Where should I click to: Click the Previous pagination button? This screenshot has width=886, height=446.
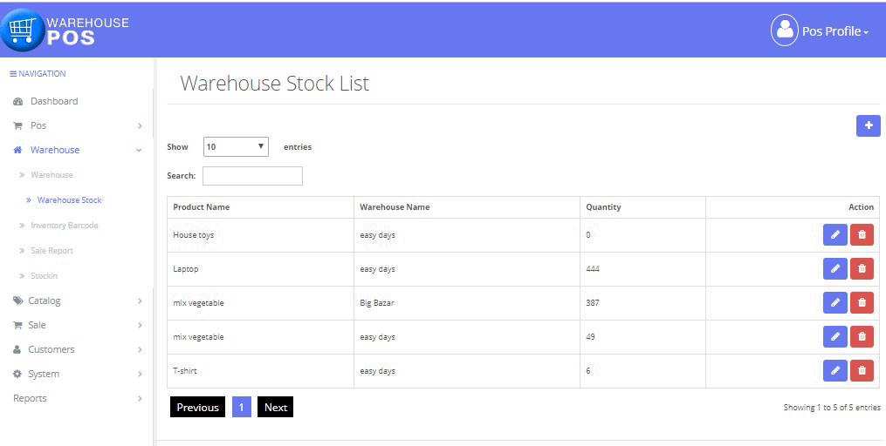[197, 407]
